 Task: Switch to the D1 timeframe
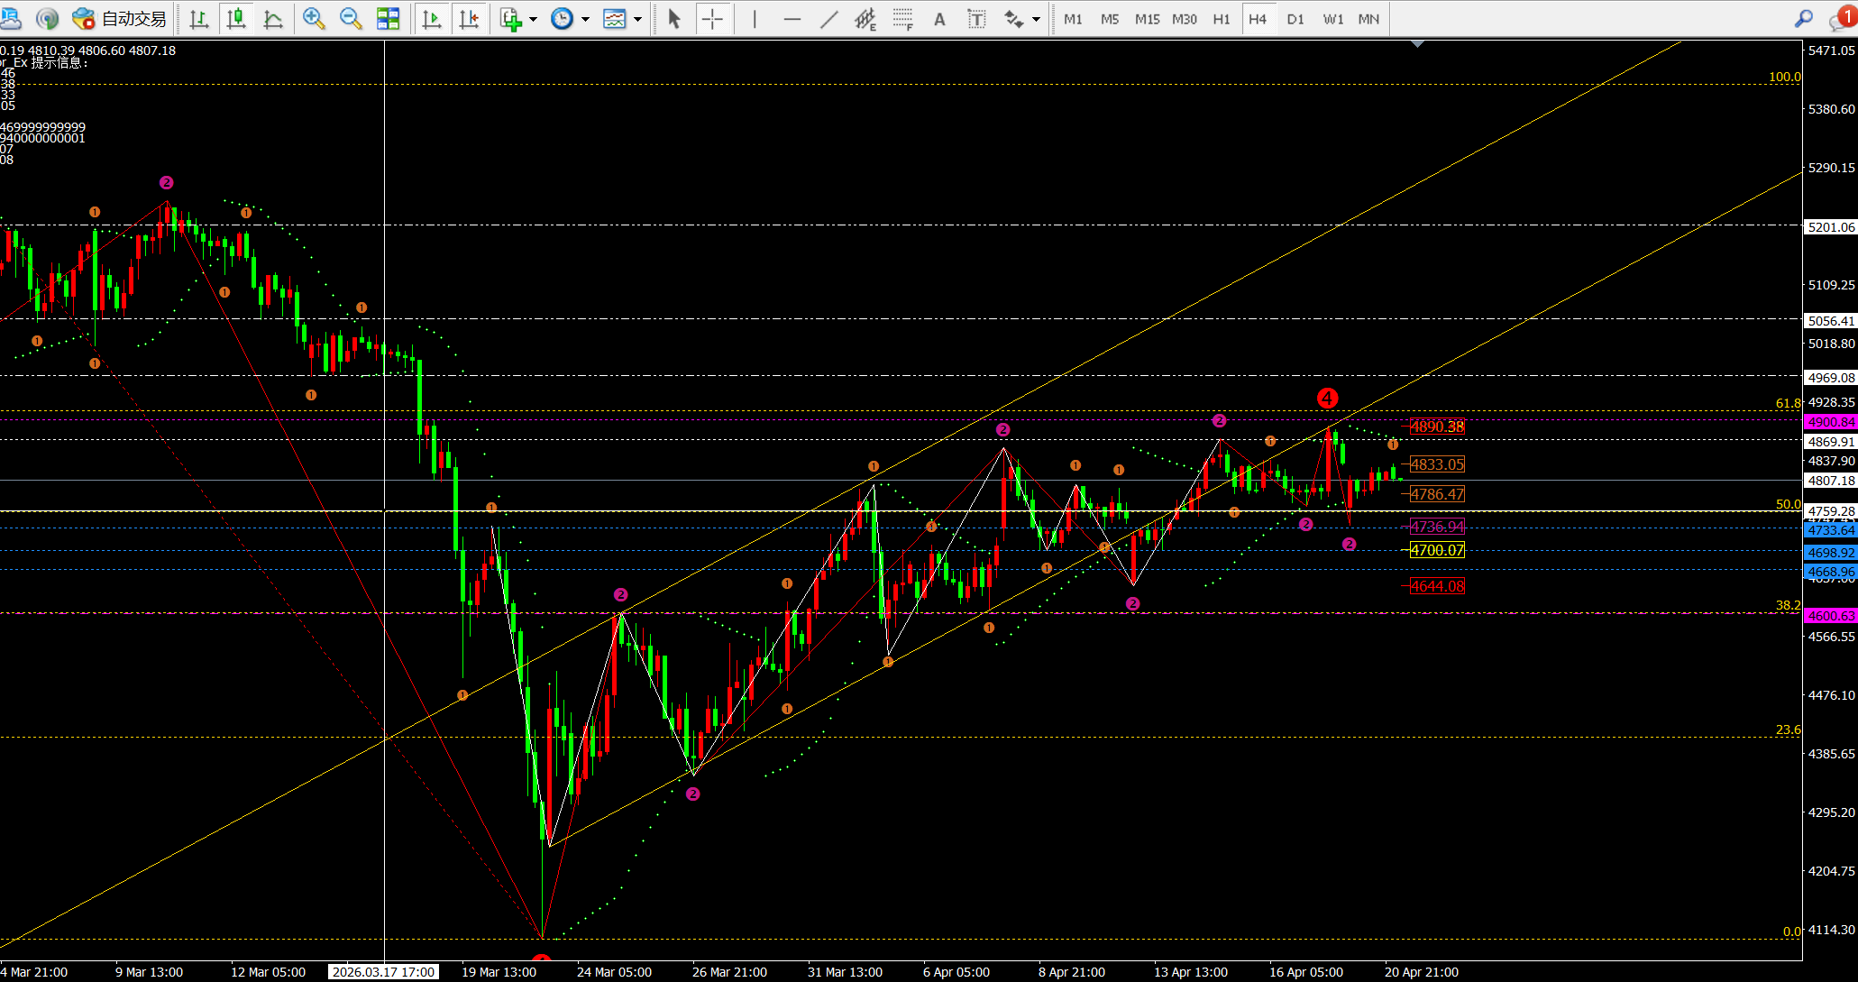[x=1295, y=19]
